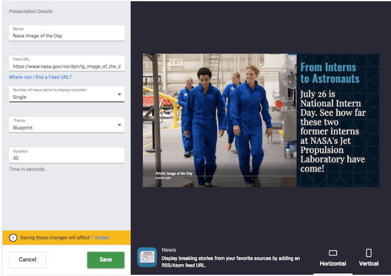Select the Horizontal orientation icon

pyautogui.click(x=333, y=253)
